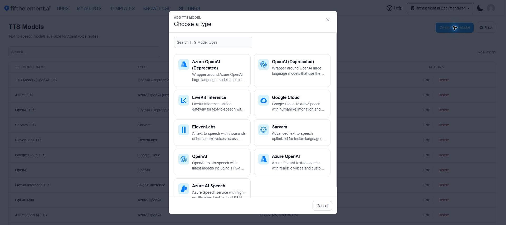The image size is (506, 225).
Task: Edit the Gpt 40 Mini row
Action: click(x=426, y=200)
